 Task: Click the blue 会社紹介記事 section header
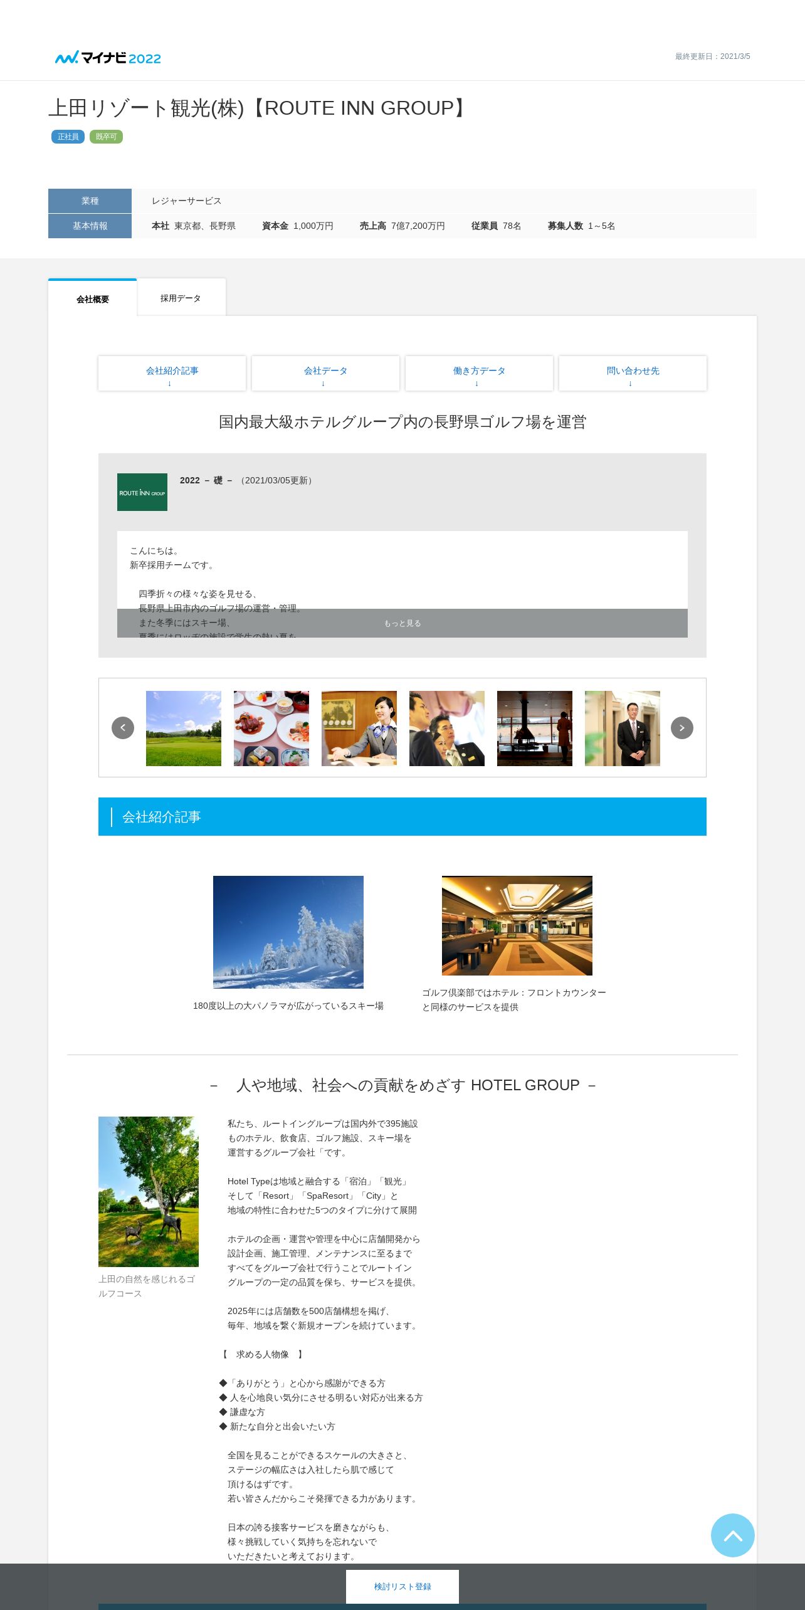click(402, 816)
